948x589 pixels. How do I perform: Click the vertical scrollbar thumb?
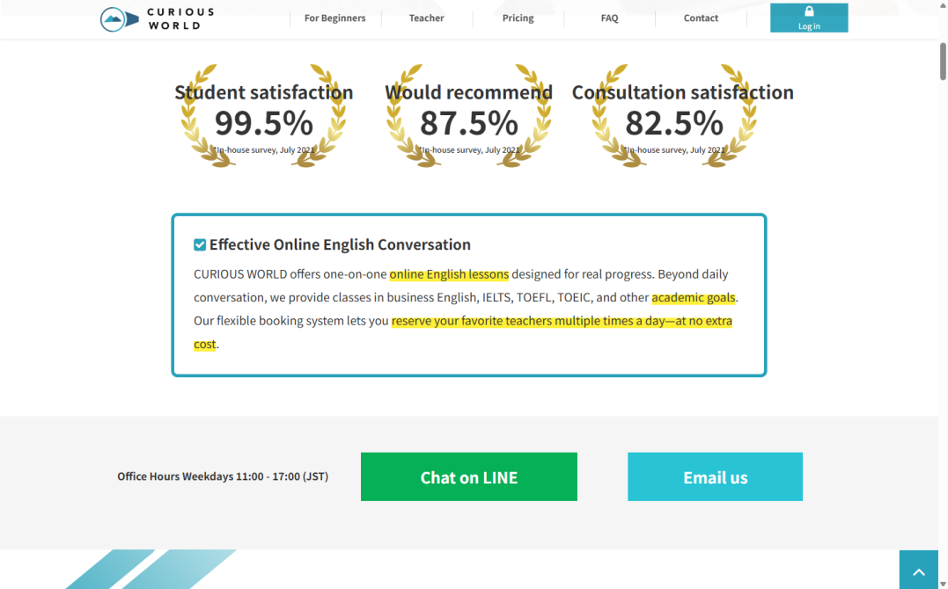pyautogui.click(x=943, y=61)
